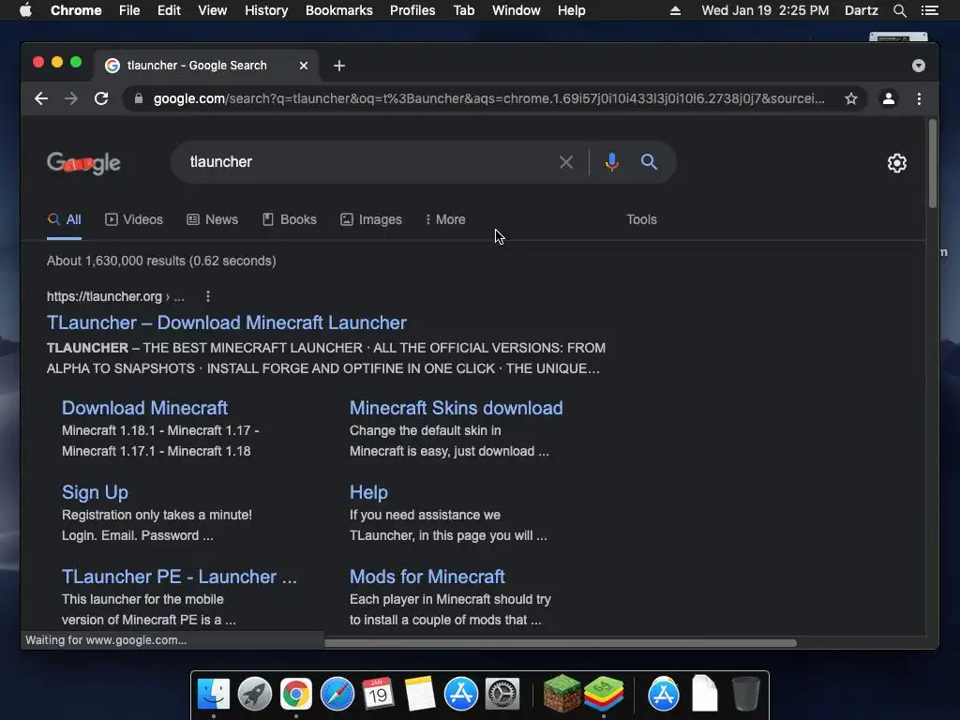Click the vertical page scrollbar
Image resolution: width=960 pixels, height=720 pixels.
[x=933, y=164]
